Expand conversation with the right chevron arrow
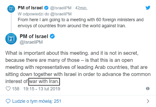Image resolution: width=156 pixels, height=107 pixels. tap(148, 101)
